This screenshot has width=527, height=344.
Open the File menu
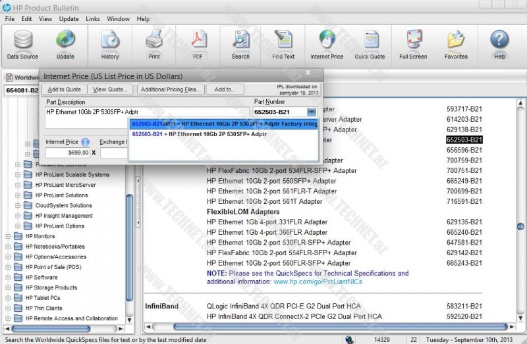click(x=10, y=19)
